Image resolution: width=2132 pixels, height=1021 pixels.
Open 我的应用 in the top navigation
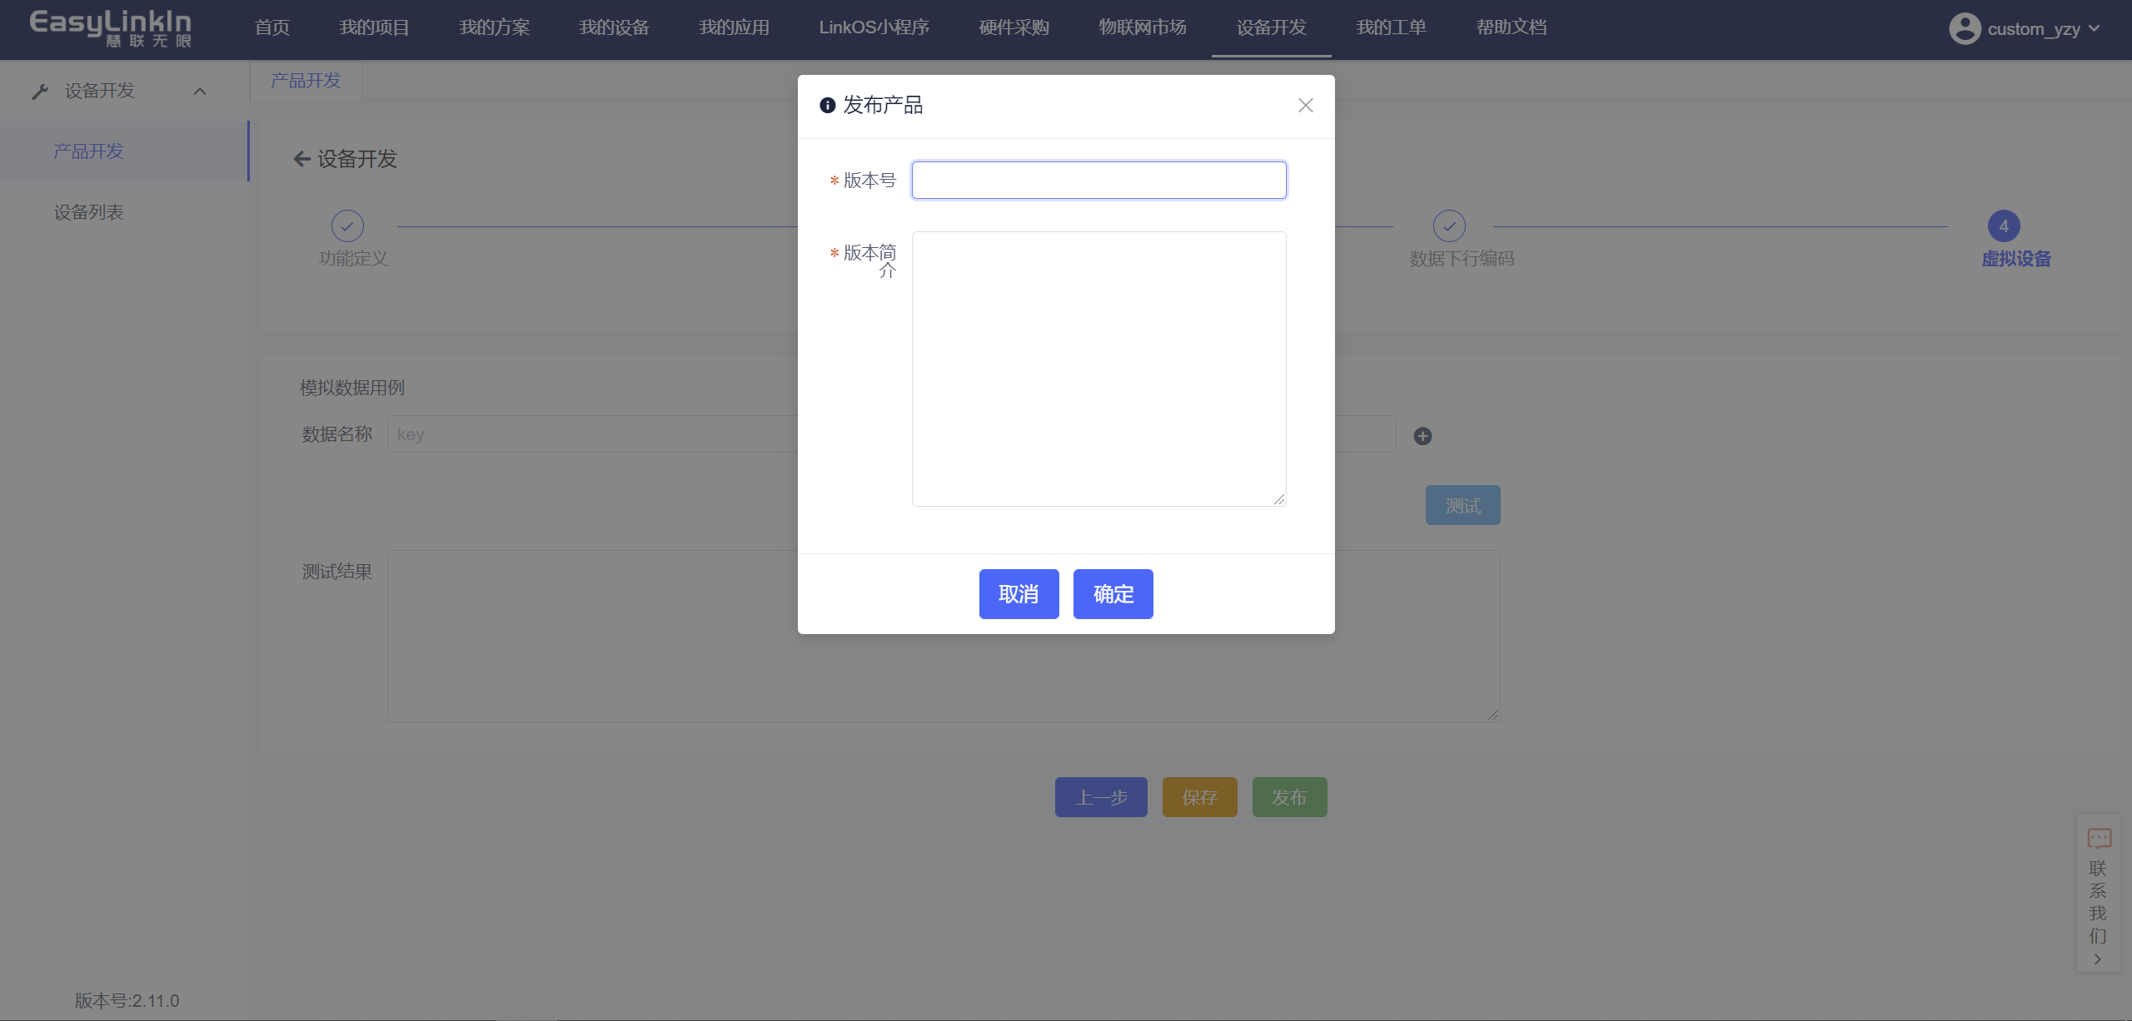(x=734, y=27)
